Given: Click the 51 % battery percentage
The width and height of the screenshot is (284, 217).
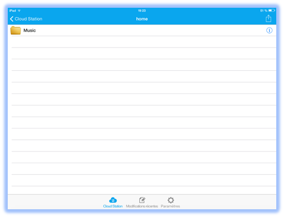Looking at the screenshot, I should coord(264,11).
